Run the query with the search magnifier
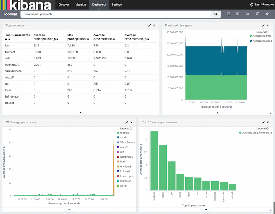The height and width of the screenshot is (214, 275). [216, 14]
